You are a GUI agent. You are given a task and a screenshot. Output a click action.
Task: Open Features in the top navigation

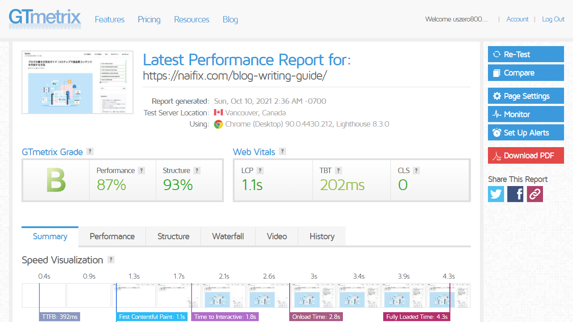pos(110,19)
